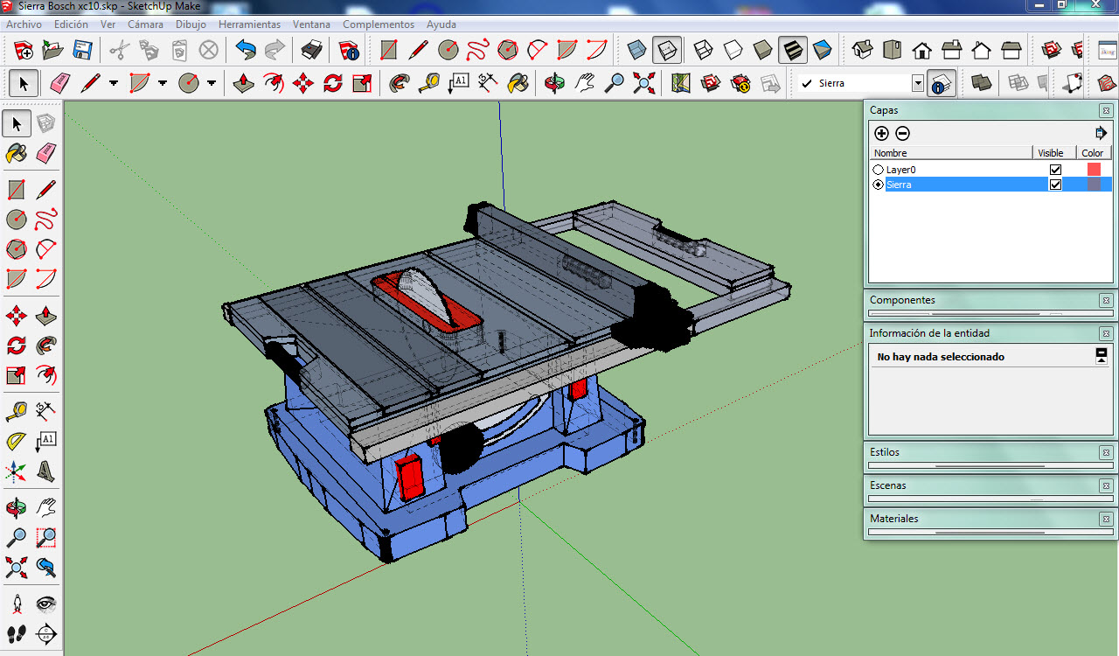Open the Herramientas menu
This screenshot has height=656, width=1119.
(249, 24)
